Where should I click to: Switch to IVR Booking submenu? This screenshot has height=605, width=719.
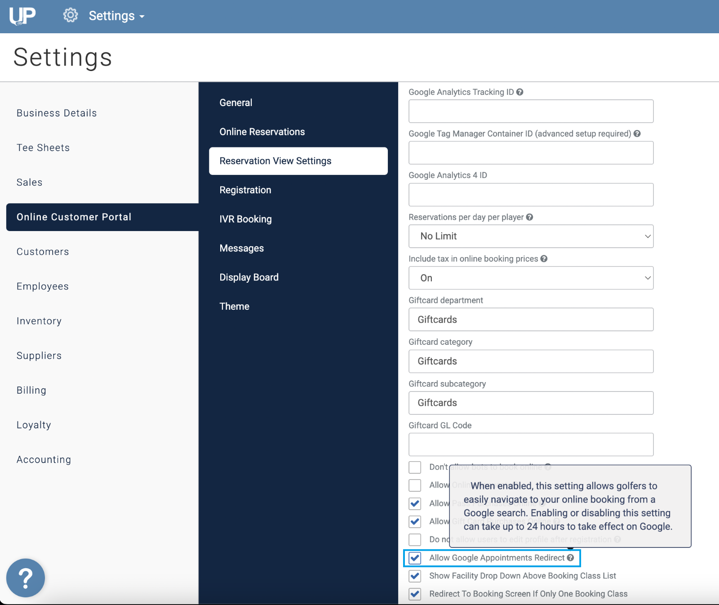tap(245, 219)
